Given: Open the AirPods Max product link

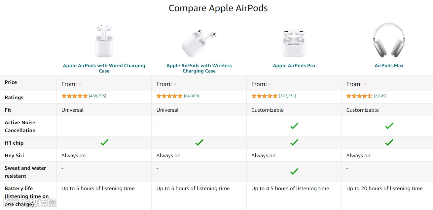Looking at the screenshot, I should pos(389,66).
